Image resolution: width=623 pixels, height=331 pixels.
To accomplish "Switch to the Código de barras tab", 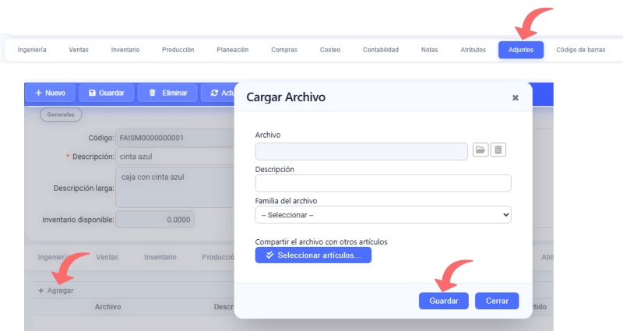I will 580,50.
